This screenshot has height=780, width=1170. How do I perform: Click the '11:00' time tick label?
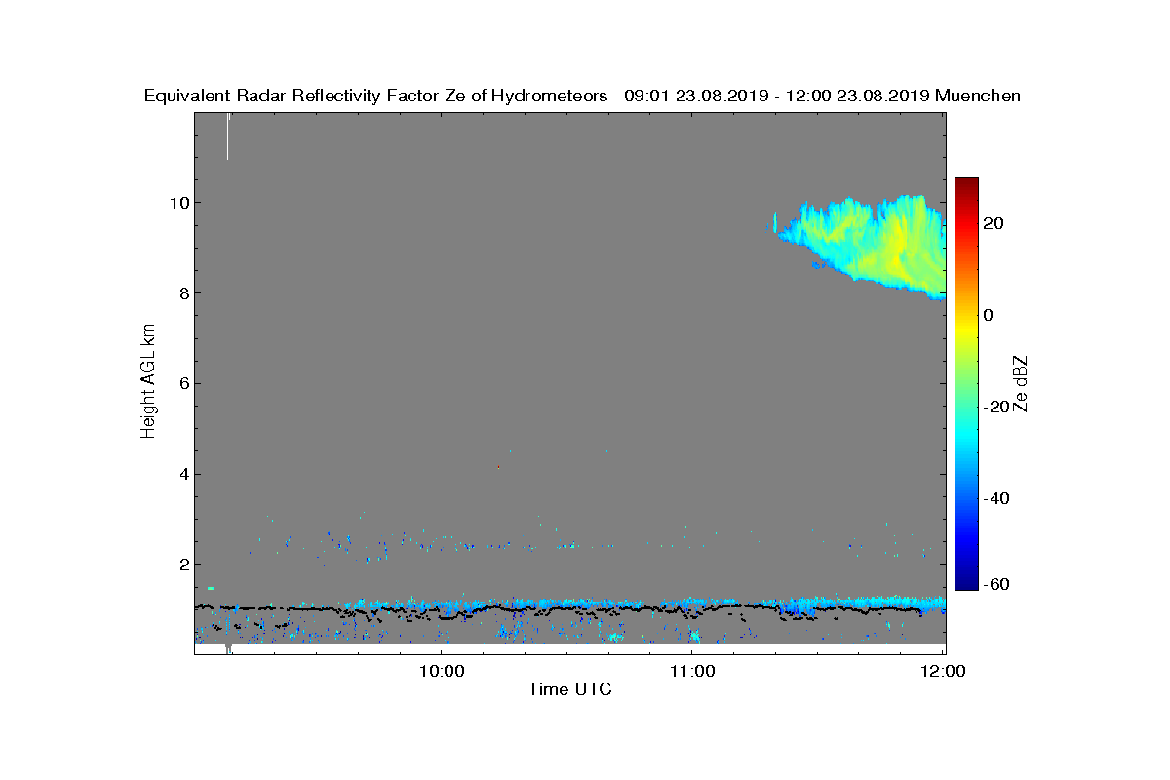pos(692,671)
